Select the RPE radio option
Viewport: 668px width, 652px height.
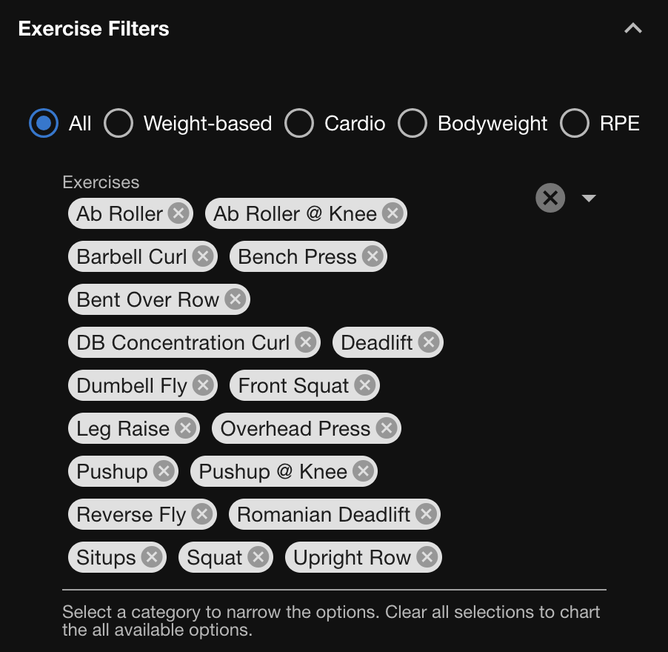pos(575,123)
